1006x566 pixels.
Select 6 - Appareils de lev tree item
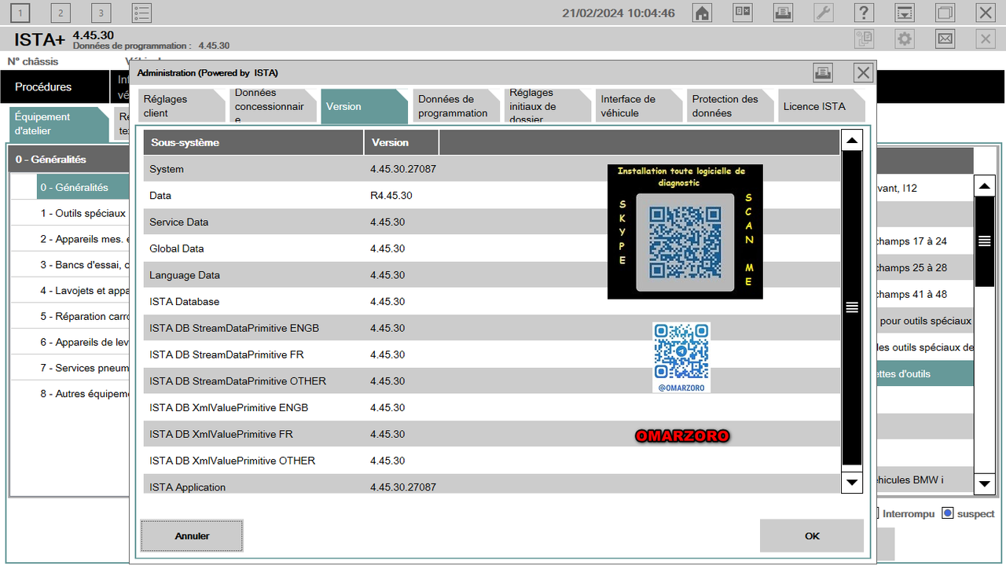(x=83, y=343)
